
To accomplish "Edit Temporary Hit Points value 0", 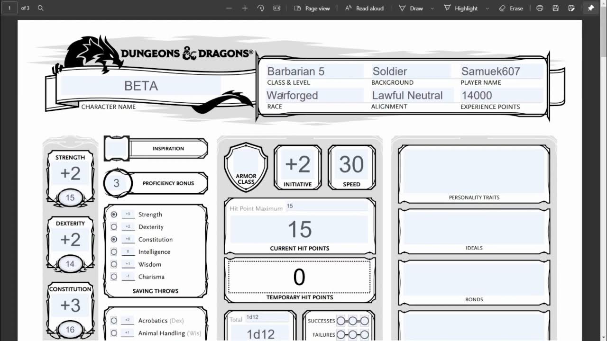I will click(x=299, y=277).
